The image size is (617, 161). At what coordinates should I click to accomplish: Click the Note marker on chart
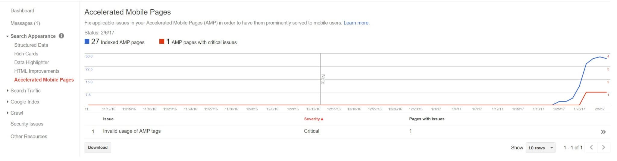pyautogui.click(x=323, y=79)
